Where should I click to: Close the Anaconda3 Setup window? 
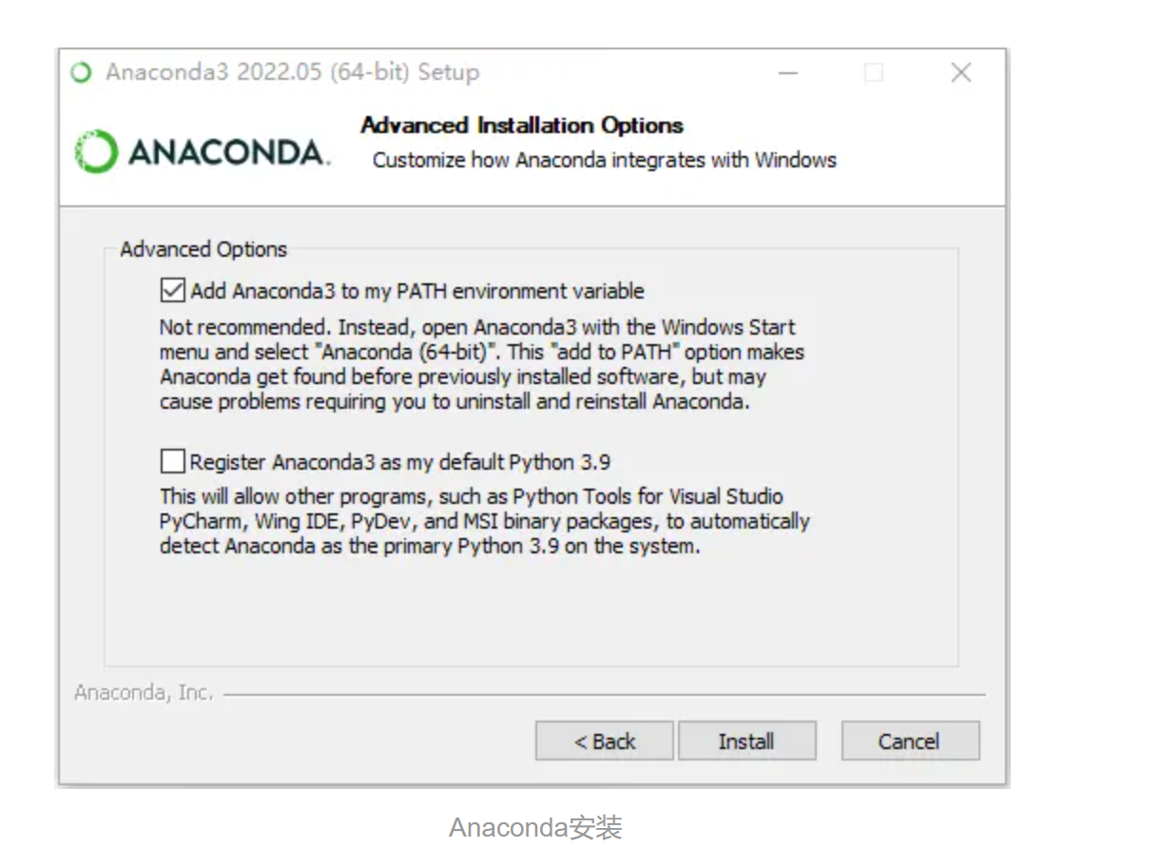click(x=961, y=73)
